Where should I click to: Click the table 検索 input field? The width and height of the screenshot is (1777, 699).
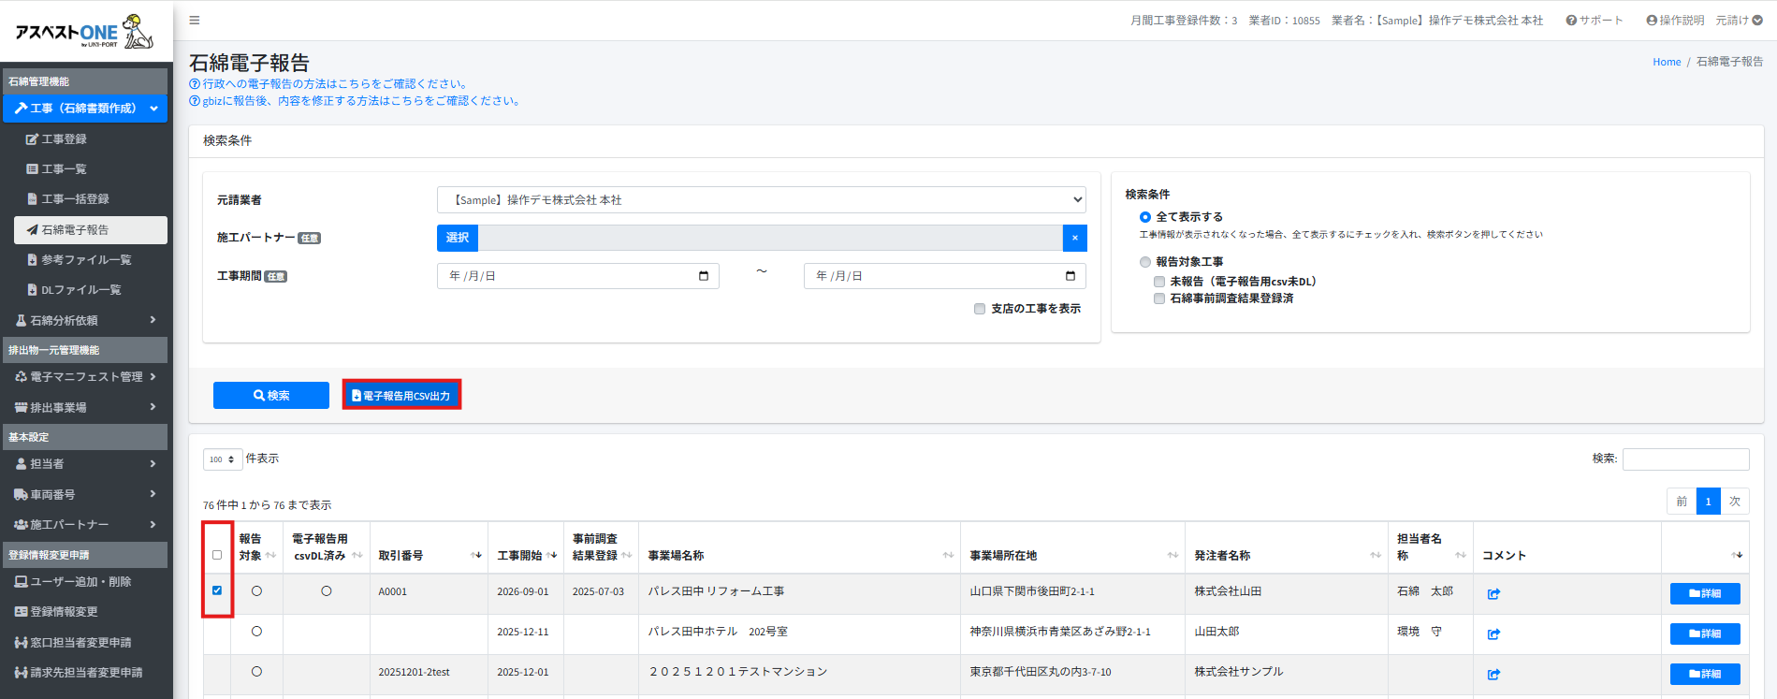coord(1685,459)
